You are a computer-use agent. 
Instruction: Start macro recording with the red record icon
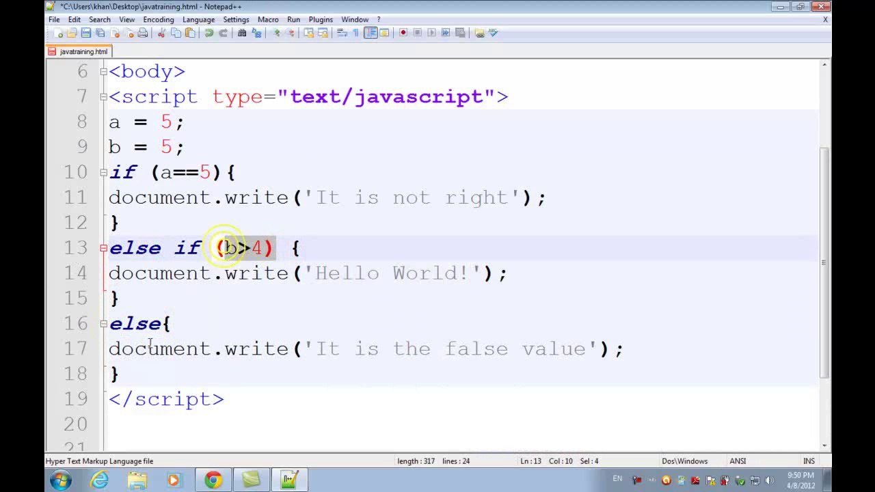[403, 33]
